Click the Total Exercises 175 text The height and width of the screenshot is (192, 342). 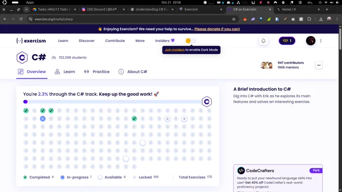(x=195, y=177)
